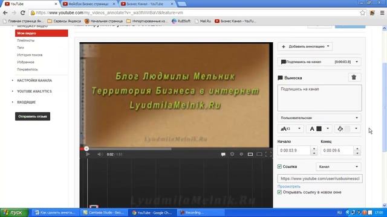This screenshot has height=217, width=387.
Task: Open the Пользовательская style dropdown
Action: (320, 118)
